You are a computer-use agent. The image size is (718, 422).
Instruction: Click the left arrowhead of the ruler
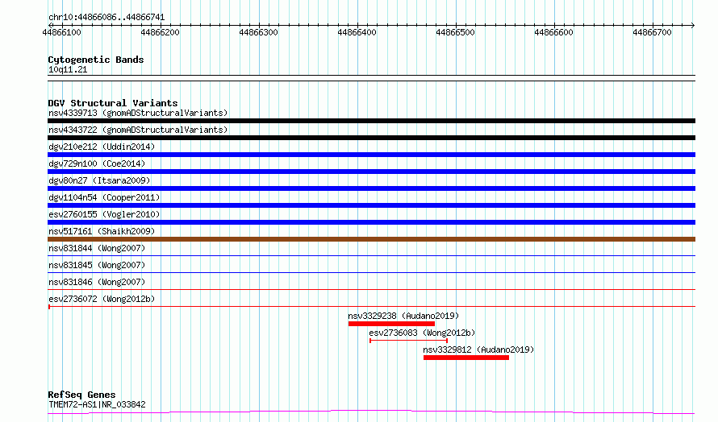coord(50,25)
